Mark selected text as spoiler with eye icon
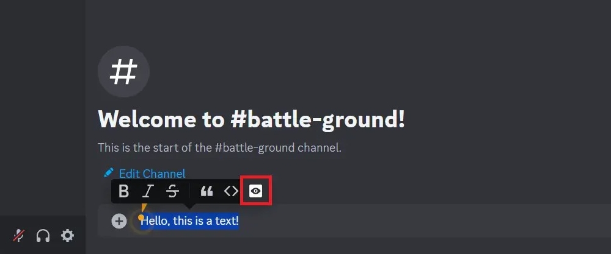 255,191
